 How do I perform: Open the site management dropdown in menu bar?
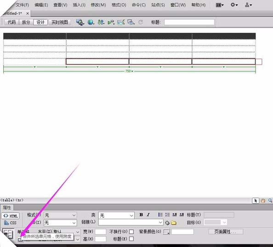tap(248, 5)
